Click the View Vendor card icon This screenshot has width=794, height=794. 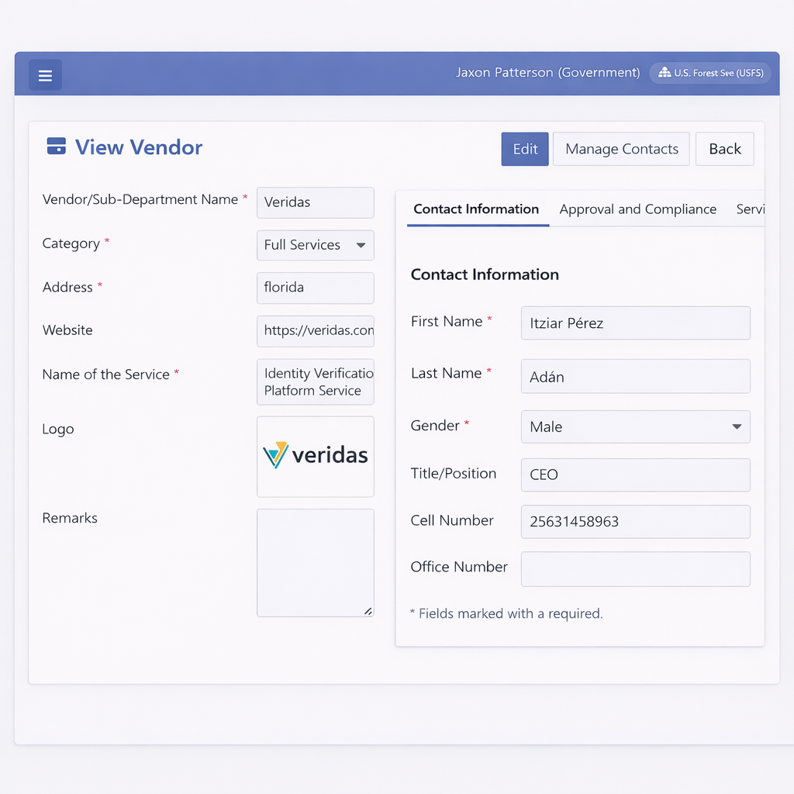click(57, 147)
